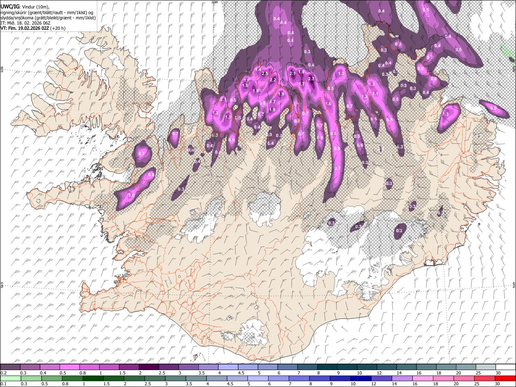Image resolution: width=516 pixels, height=387 pixels.
Task: Pick the dark teal upper swatch at 8
Action: (327, 367)
